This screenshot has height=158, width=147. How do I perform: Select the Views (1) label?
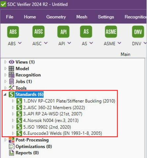(25, 62)
